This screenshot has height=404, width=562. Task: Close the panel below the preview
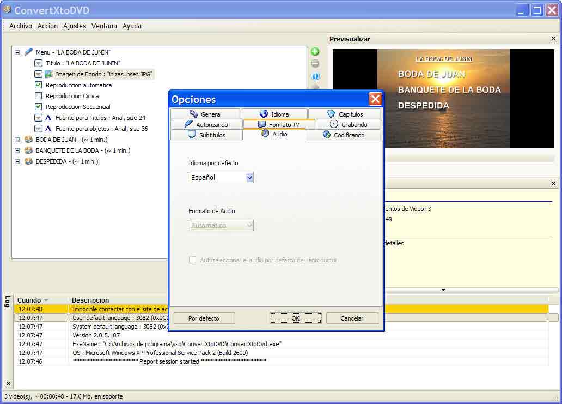[x=553, y=183]
